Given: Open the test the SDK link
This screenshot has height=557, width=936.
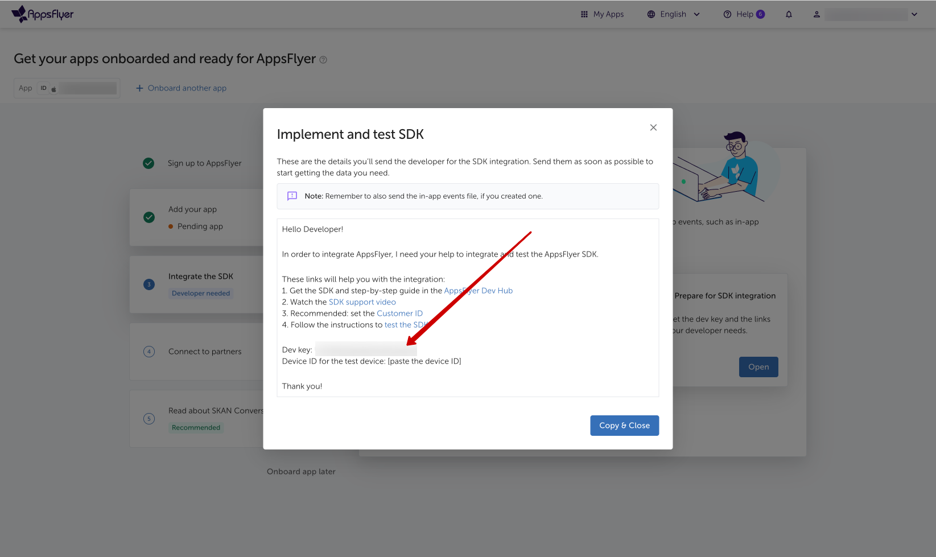Looking at the screenshot, I should pos(406,325).
